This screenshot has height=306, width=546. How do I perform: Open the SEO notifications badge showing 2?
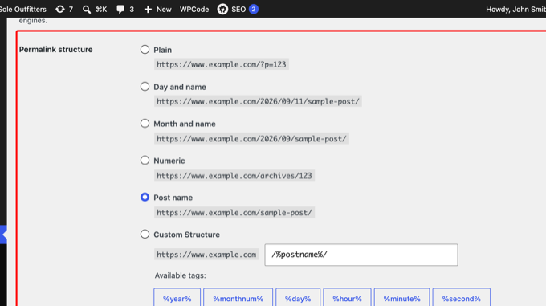coord(254,10)
